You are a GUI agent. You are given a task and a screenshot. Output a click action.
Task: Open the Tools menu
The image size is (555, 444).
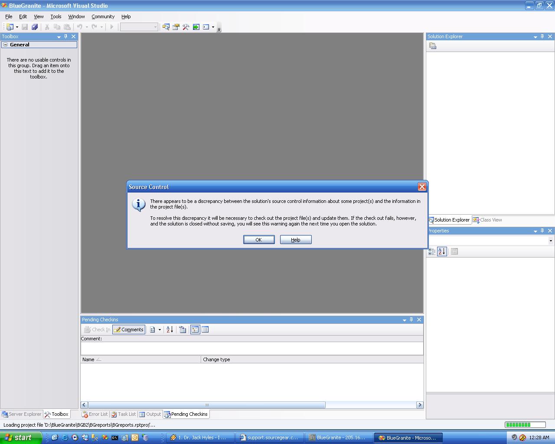(56, 16)
